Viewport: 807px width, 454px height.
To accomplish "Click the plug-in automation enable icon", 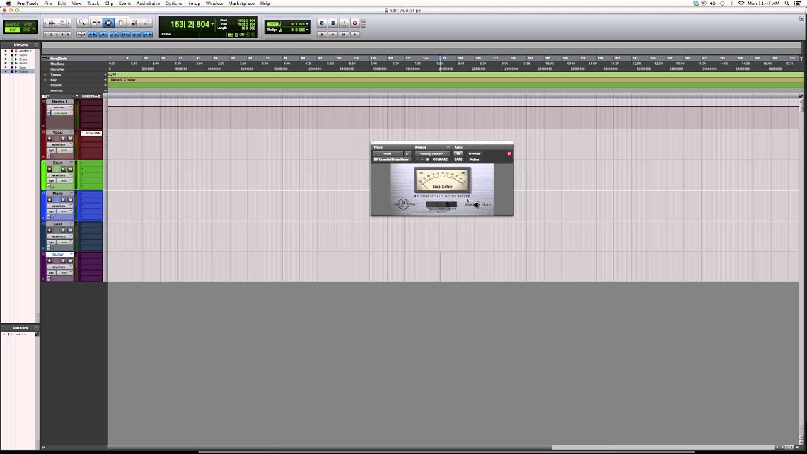I will pos(458,154).
